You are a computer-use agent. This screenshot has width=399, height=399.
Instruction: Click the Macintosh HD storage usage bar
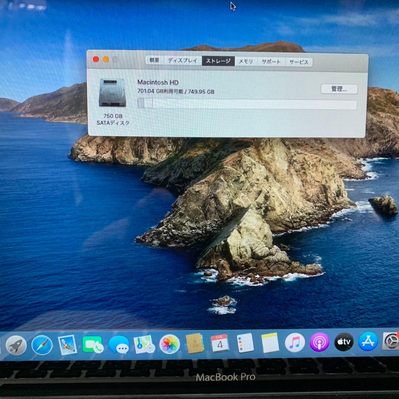point(248,105)
